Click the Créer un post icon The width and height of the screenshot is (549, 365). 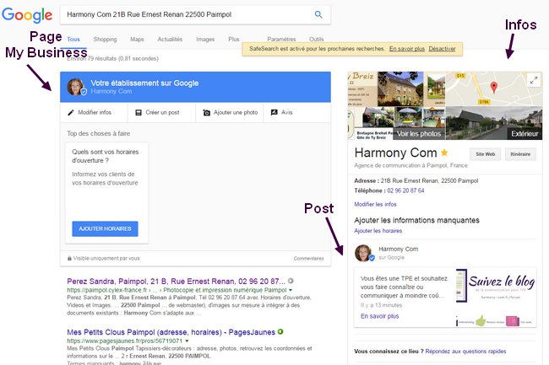(x=139, y=112)
